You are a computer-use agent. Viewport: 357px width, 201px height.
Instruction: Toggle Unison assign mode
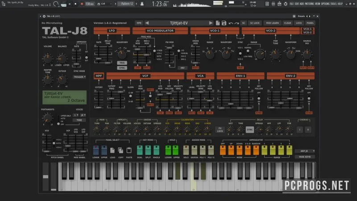pos(194,150)
